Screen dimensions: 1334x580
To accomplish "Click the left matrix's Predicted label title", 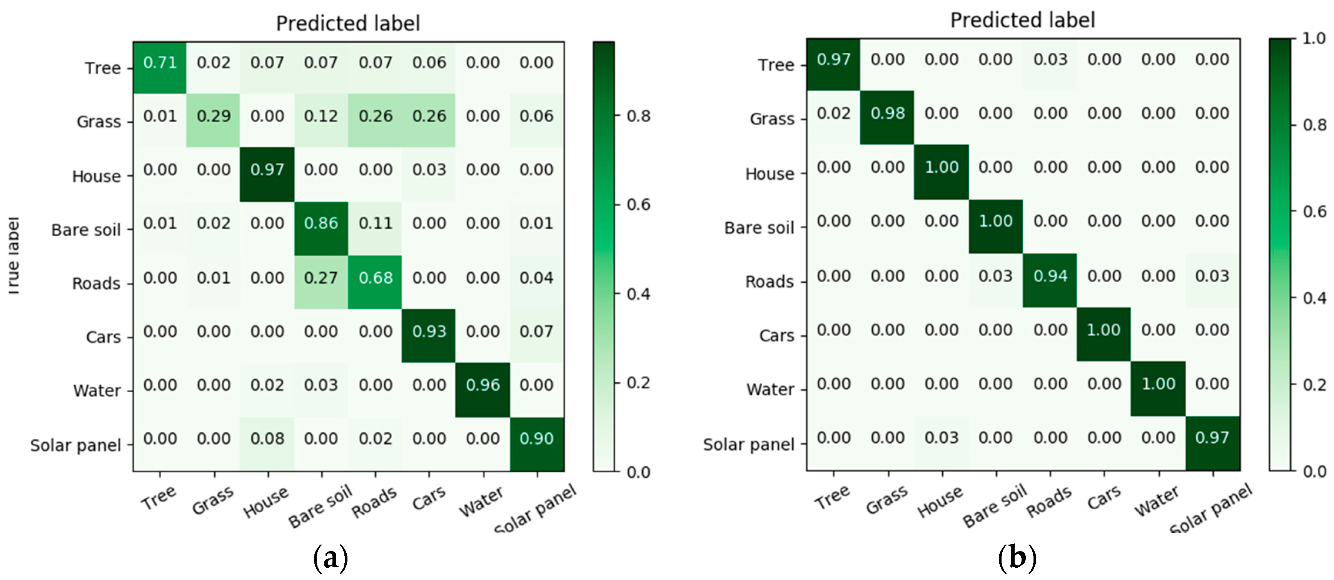I will (x=348, y=23).
